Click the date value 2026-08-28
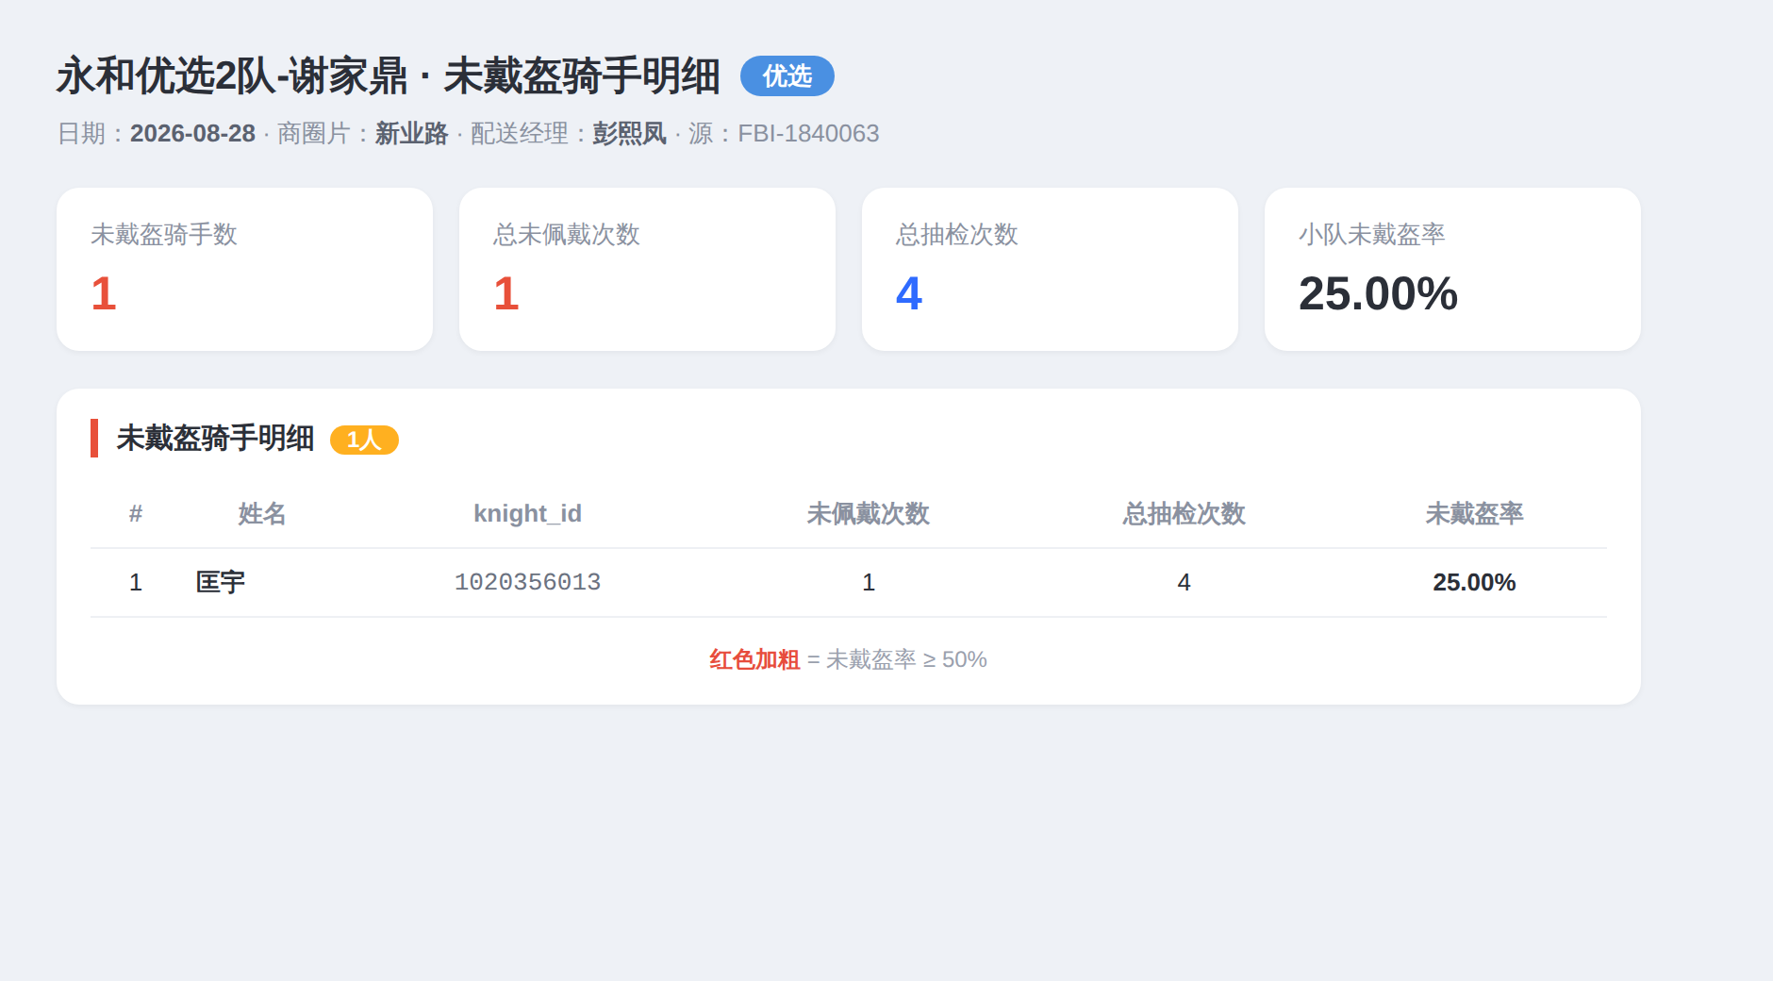 (x=192, y=133)
